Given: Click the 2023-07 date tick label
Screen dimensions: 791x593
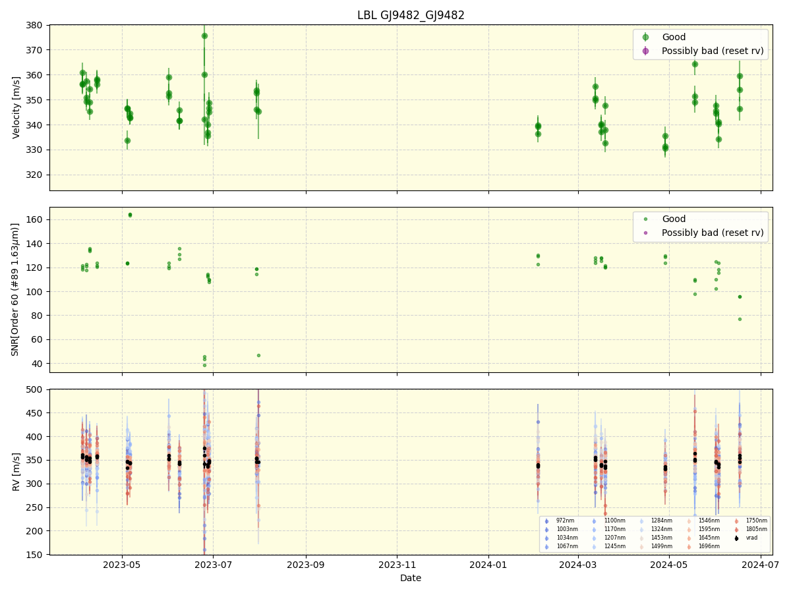Looking at the screenshot, I should (x=213, y=565).
